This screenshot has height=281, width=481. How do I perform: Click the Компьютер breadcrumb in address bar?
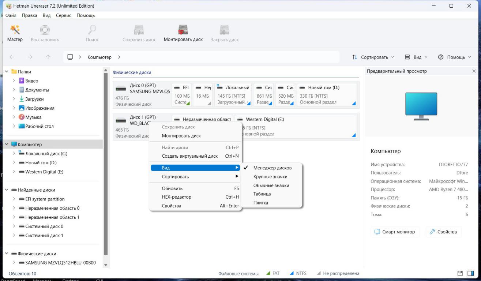[x=99, y=57]
